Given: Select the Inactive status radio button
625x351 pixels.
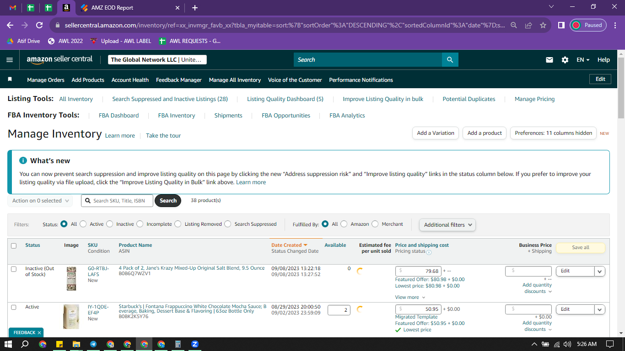Looking at the screenshot, I should pyautogui.click(x=110, y=224).
